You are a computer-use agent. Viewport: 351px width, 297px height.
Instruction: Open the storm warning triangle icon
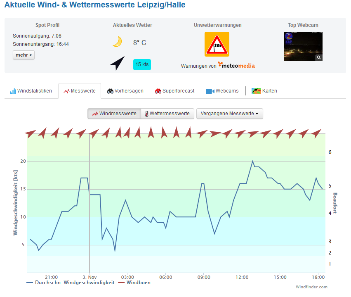[217, 44]
